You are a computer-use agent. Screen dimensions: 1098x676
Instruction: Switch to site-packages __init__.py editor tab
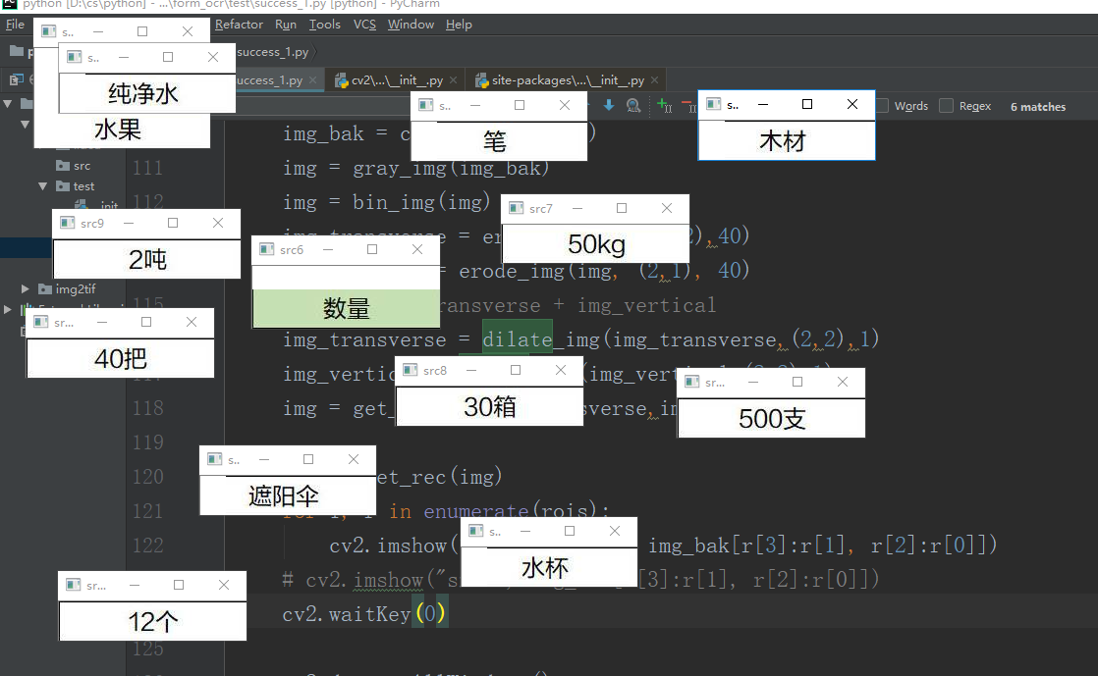[568, 80]
